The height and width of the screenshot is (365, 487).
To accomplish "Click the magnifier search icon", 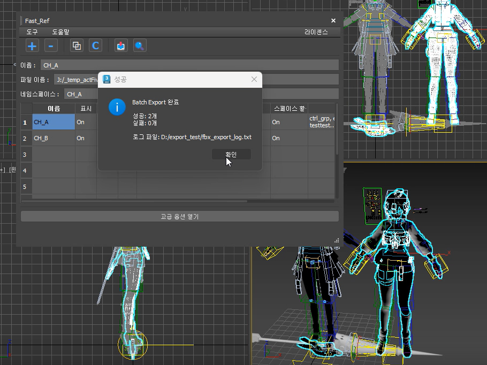I will 140,46.
